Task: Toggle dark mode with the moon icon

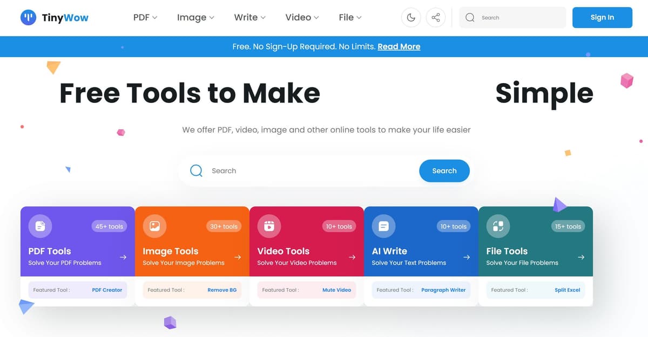Action: tap(411, 18)
